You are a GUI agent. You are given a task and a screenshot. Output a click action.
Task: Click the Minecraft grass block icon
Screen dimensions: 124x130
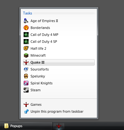click(x=26, y=55)
